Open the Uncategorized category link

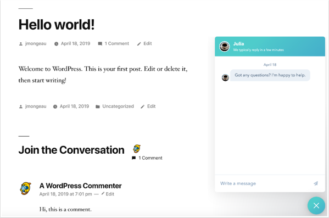[x=118, y=107]
